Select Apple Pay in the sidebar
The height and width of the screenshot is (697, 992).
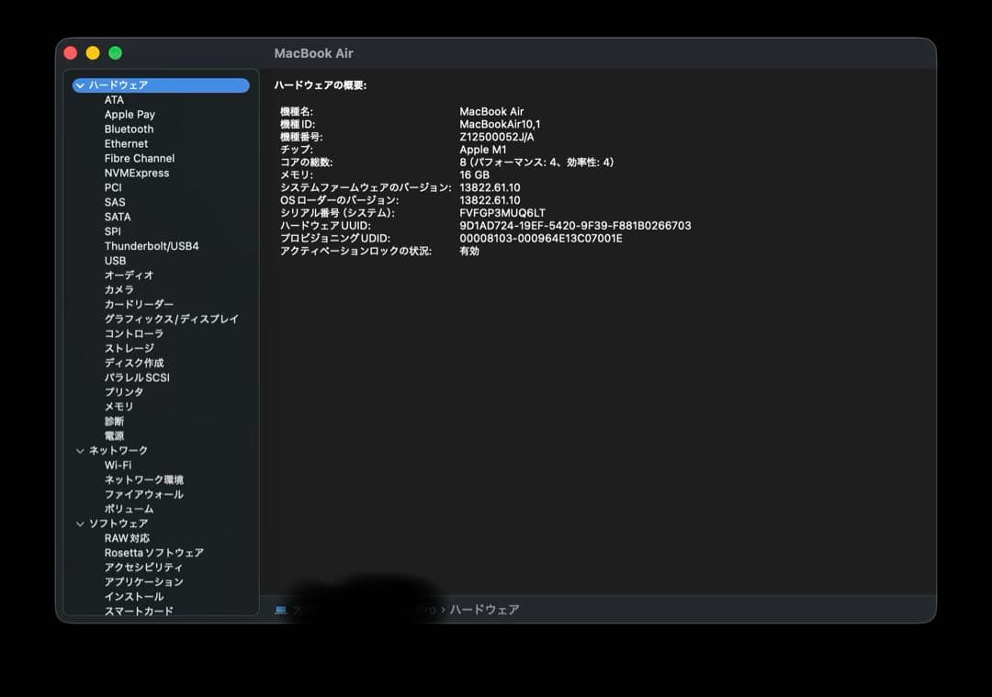point(130,115)
